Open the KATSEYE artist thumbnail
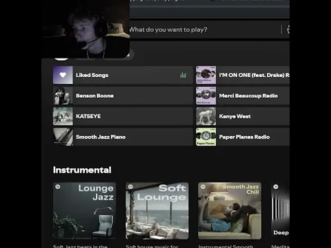331x248 pixels. [63, 116]
